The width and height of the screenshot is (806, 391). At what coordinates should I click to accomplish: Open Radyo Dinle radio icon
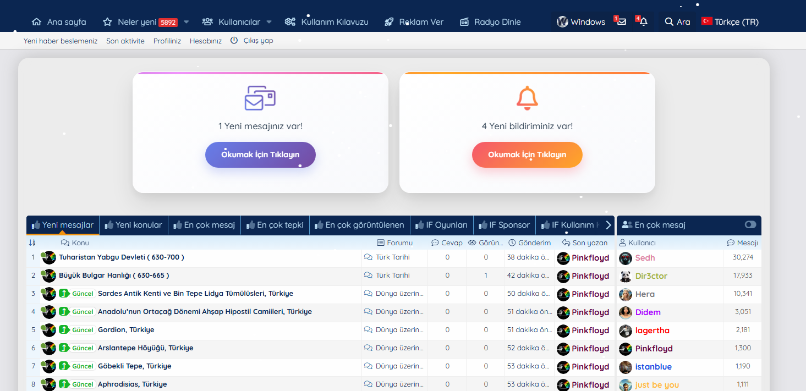click(464, 22)
